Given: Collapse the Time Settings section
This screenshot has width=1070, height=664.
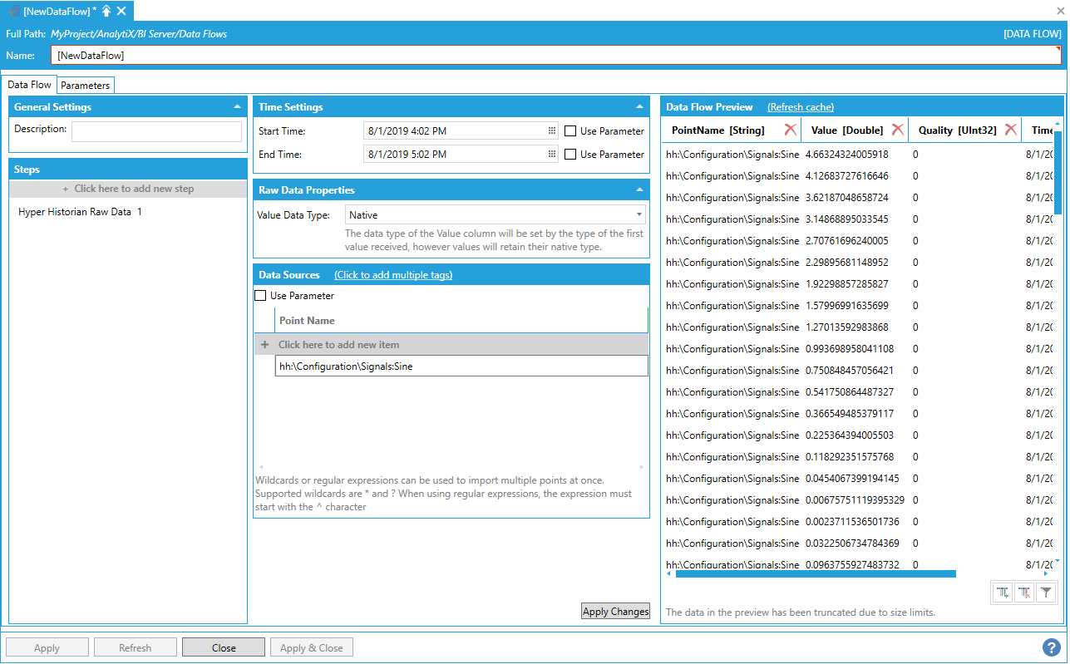Looking at the screenshot, I should (x=639, y=107).
